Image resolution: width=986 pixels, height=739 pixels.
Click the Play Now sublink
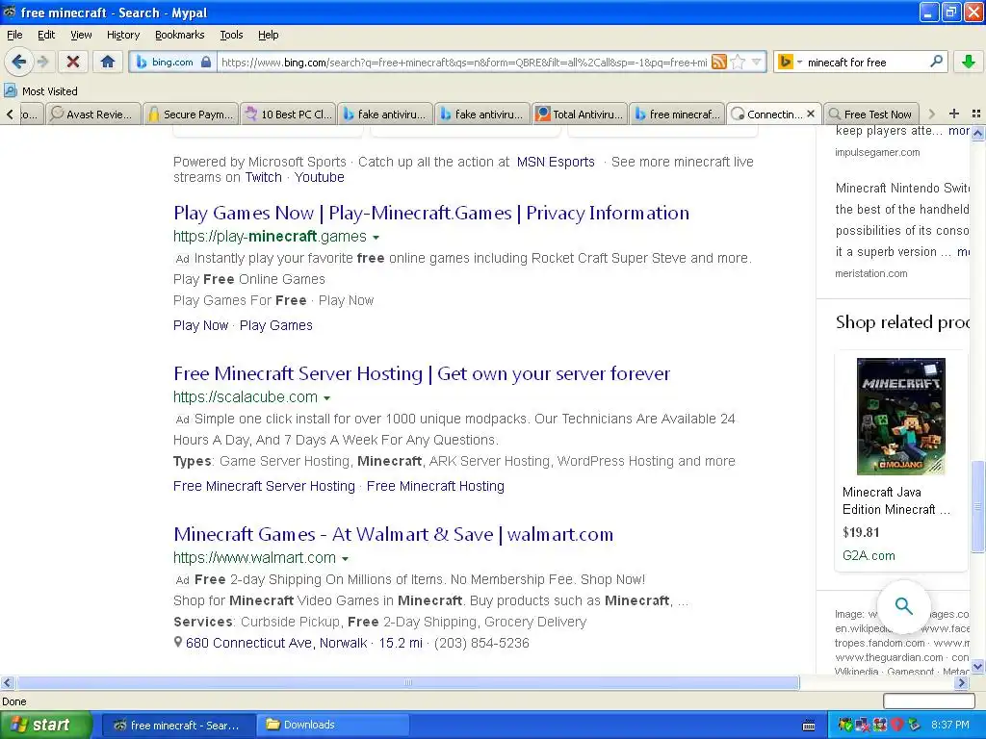pos(200,325)
